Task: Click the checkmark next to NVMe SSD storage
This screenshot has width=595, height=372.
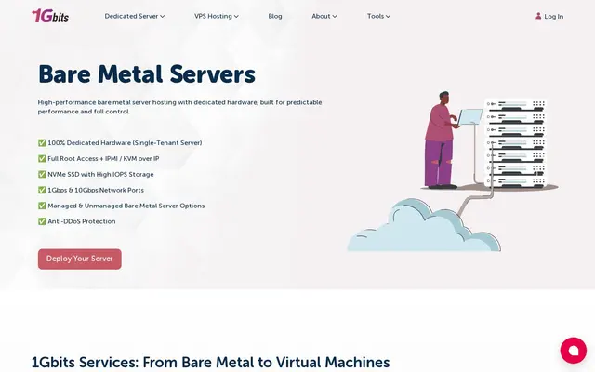Action: 42,174
